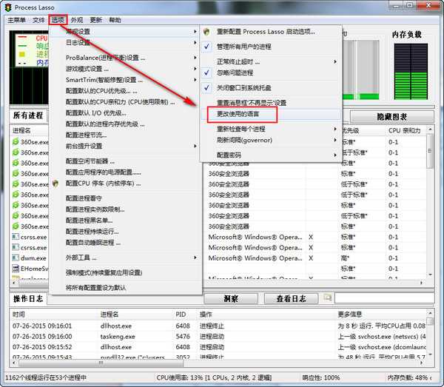Click the 隐藏图表 button
This screenshot has height=387, width=444.
(391, 117)
